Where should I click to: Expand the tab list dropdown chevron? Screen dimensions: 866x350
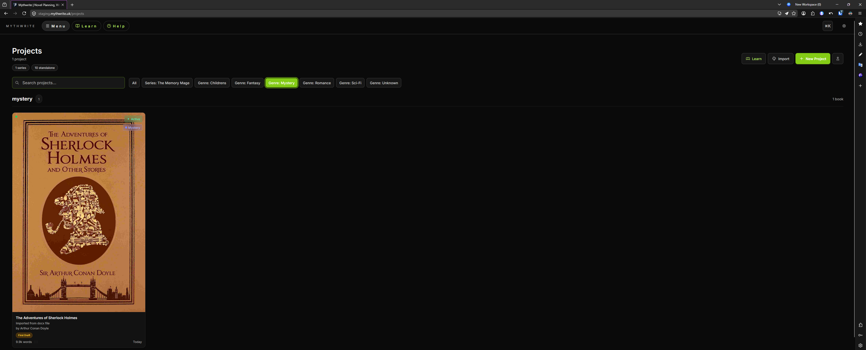(779, 5)
